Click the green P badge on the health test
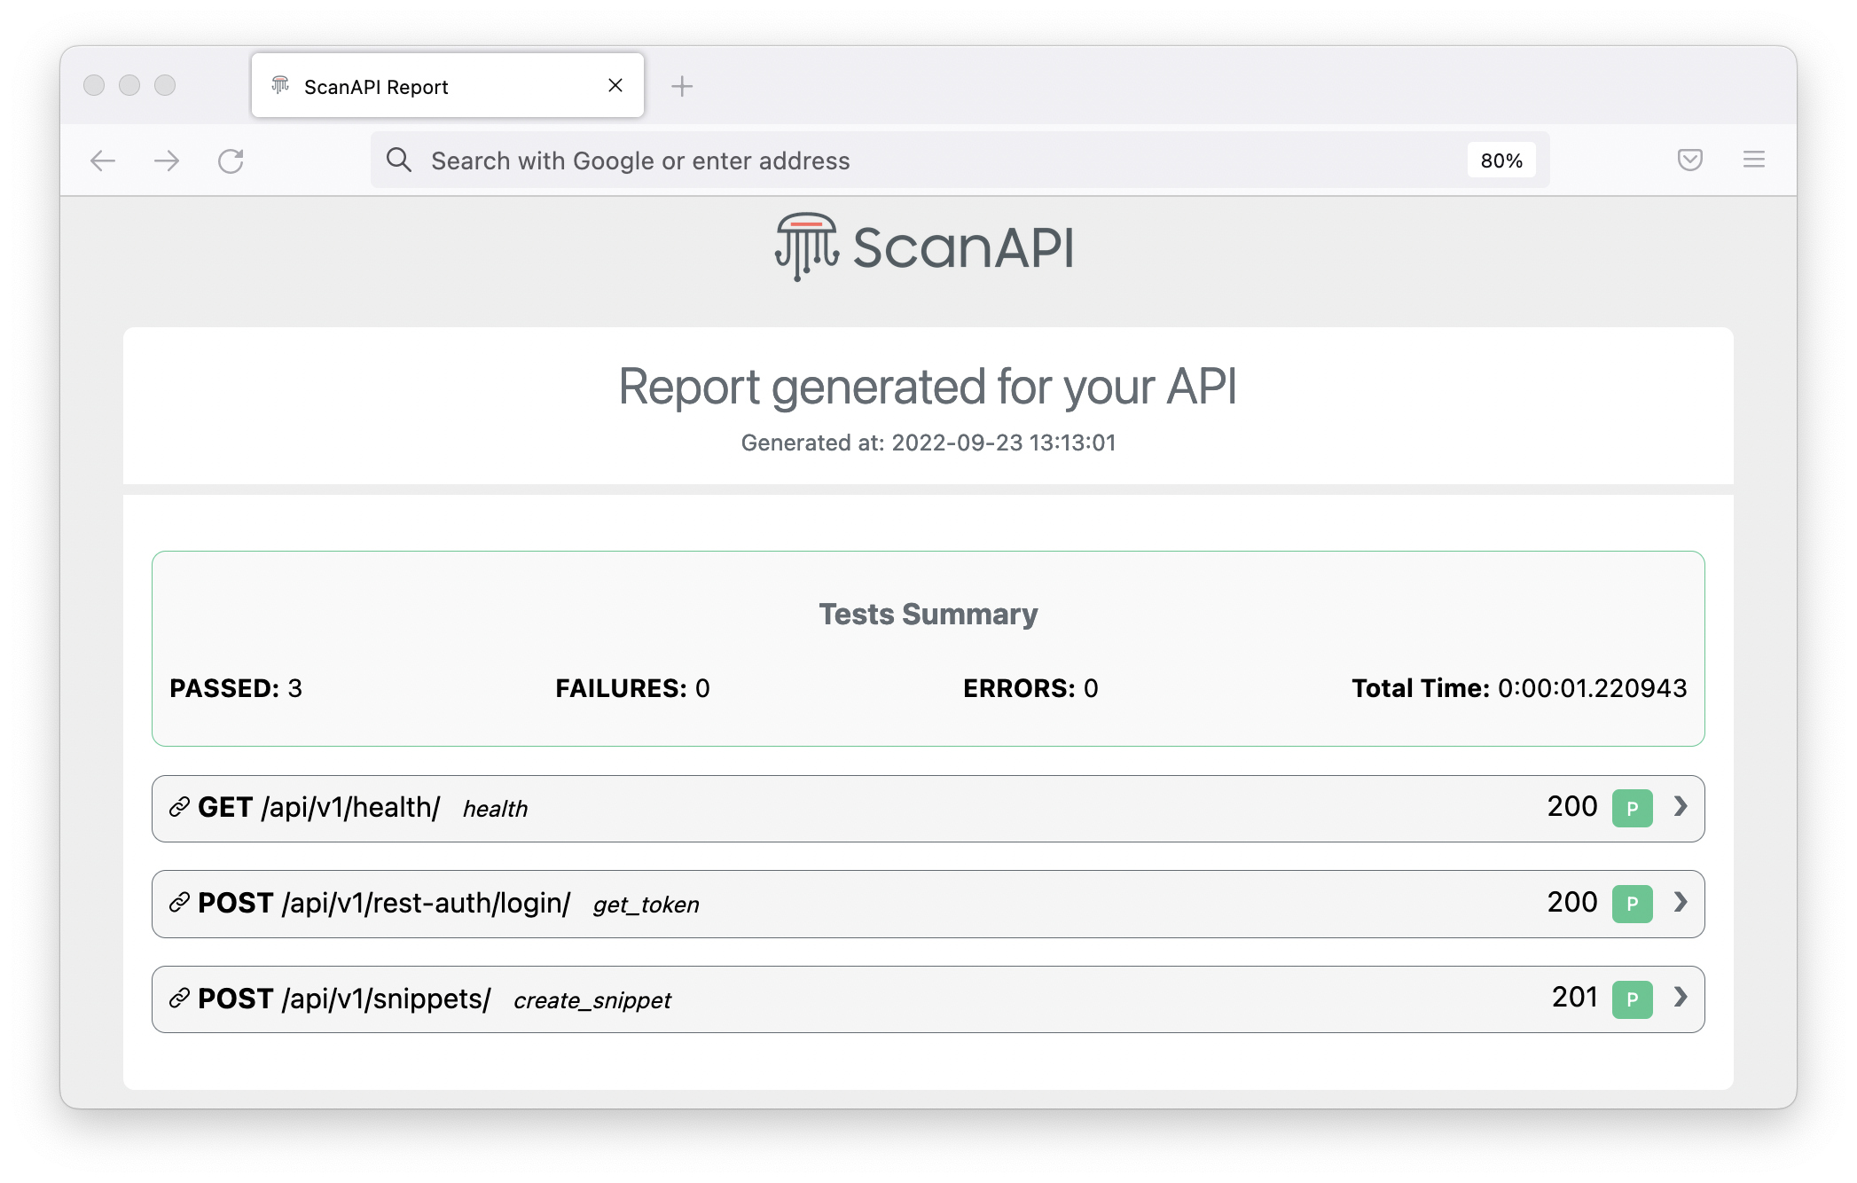The height and width of the screenshot is (1183, 1857). click(x=1632, y=808)
